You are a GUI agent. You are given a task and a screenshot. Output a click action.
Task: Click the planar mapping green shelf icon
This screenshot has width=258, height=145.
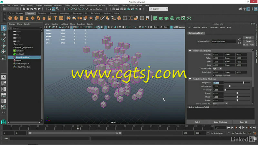click(x=155, y=18)
